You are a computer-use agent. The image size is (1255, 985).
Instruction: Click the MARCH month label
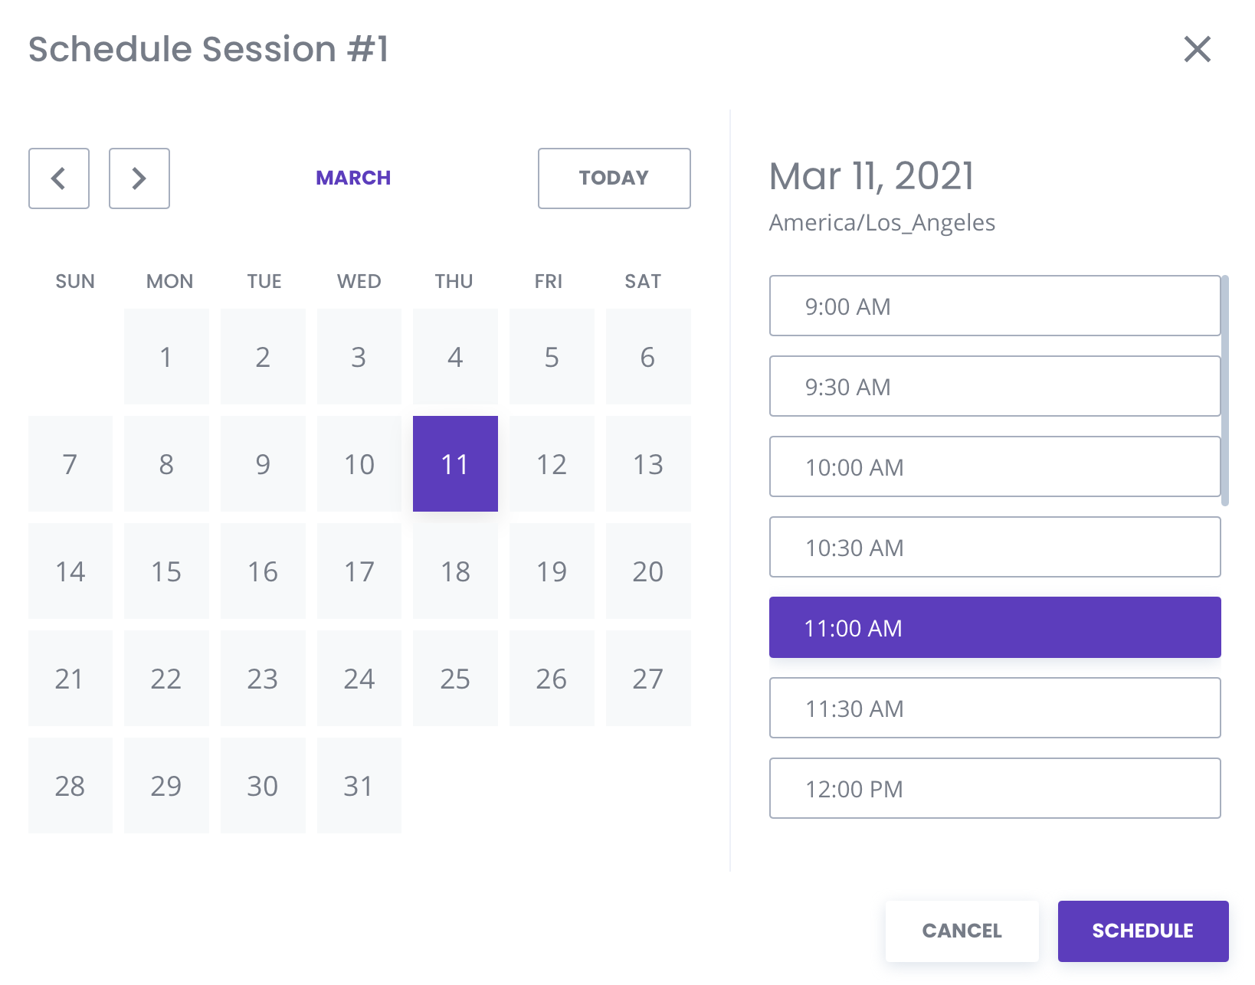[x=353, y=178]
